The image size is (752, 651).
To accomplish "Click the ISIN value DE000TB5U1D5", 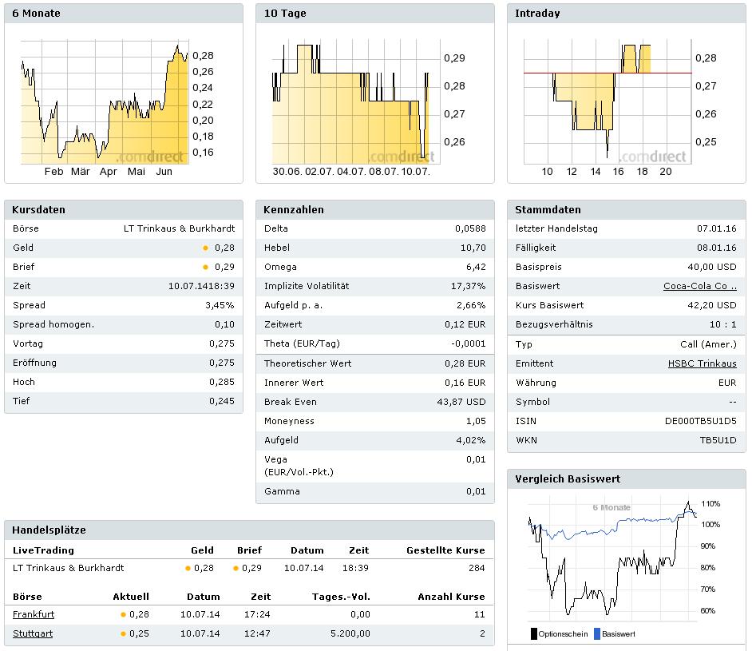I will (x=700, y=422).
